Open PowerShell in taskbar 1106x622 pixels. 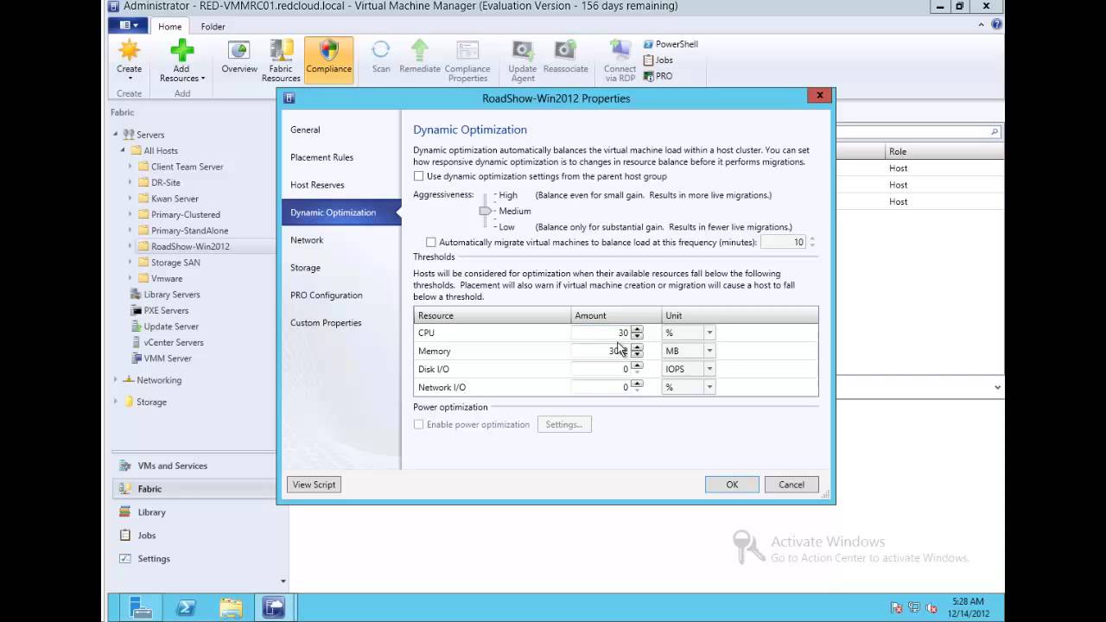(186, 608)
